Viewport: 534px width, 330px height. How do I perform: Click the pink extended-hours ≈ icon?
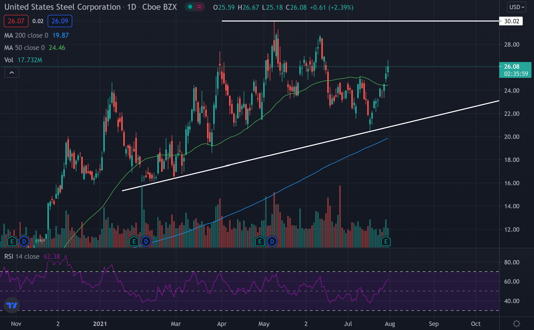point(199,7)
